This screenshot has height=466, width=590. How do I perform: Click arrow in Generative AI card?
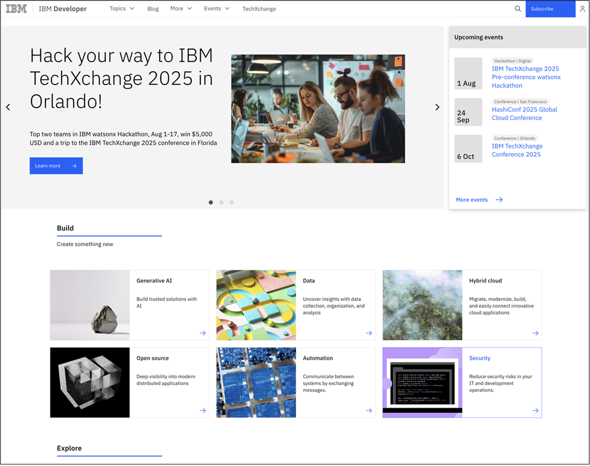click(203, 333)
